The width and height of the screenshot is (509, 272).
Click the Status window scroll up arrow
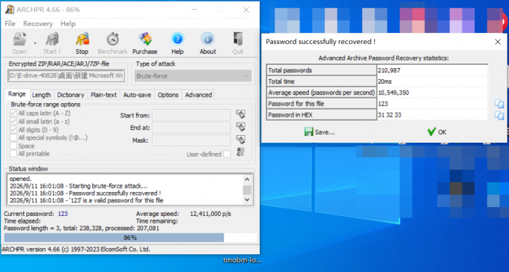click(x=247, y=179)
